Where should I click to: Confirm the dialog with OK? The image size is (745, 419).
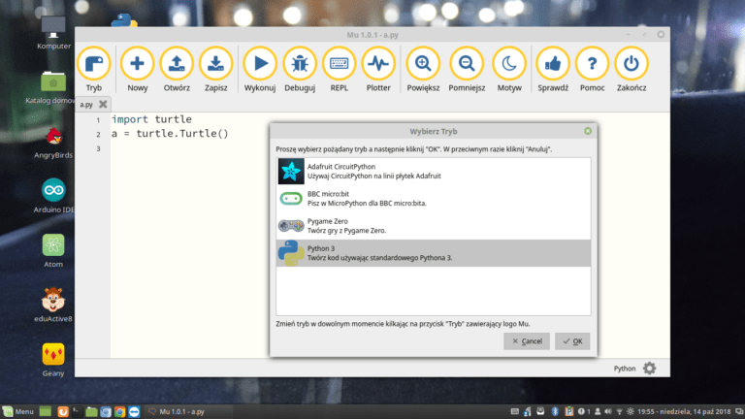pyautogui.click(x=572, y=341)
